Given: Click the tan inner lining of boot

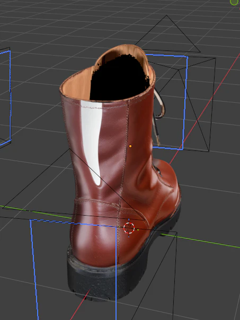Looking at the screenshot, I should click(76, 86).
